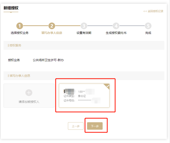Screen dimensions: 170x143
Task: Click the step 2 circle icon
Action: 52,26
